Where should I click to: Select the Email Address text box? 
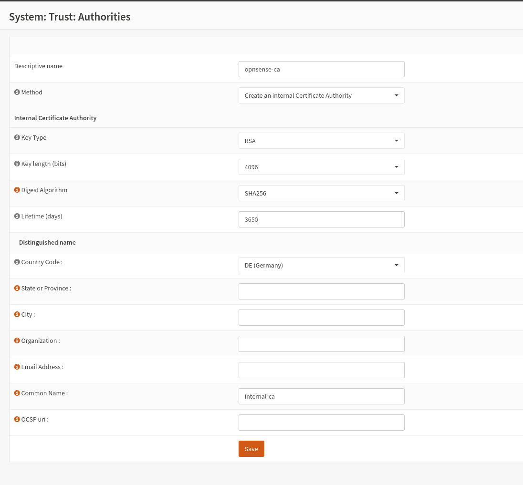click(321, 370)
